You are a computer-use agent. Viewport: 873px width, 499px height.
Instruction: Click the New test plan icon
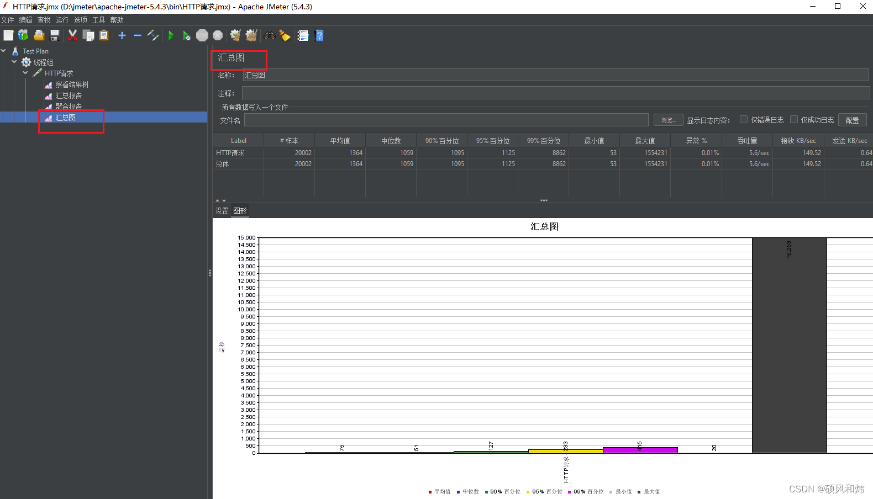(x=8, y=35)
